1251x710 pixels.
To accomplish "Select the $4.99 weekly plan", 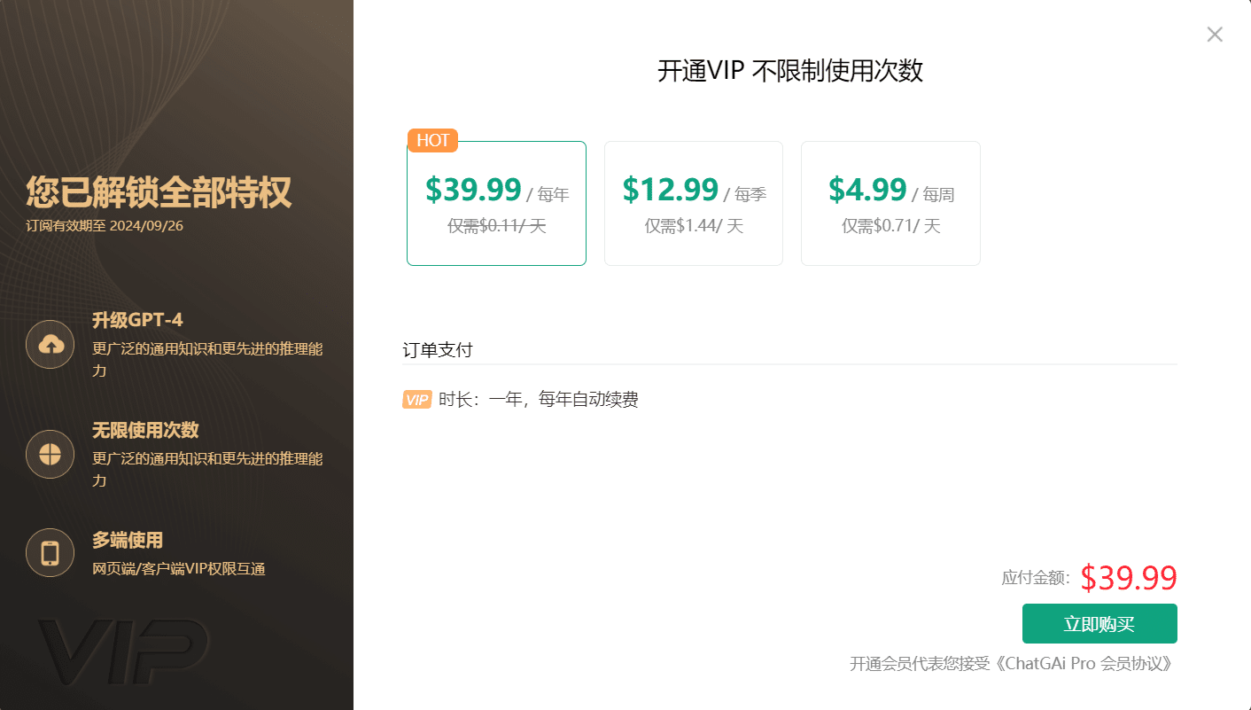I will point(890,203).
